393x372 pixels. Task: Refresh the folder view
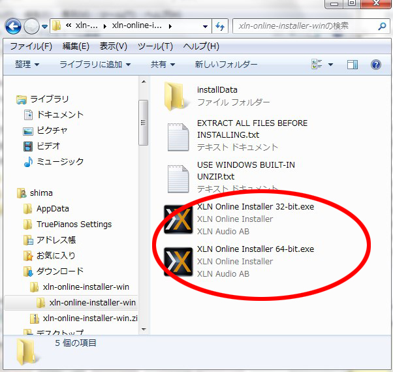[x=220, y=26]
